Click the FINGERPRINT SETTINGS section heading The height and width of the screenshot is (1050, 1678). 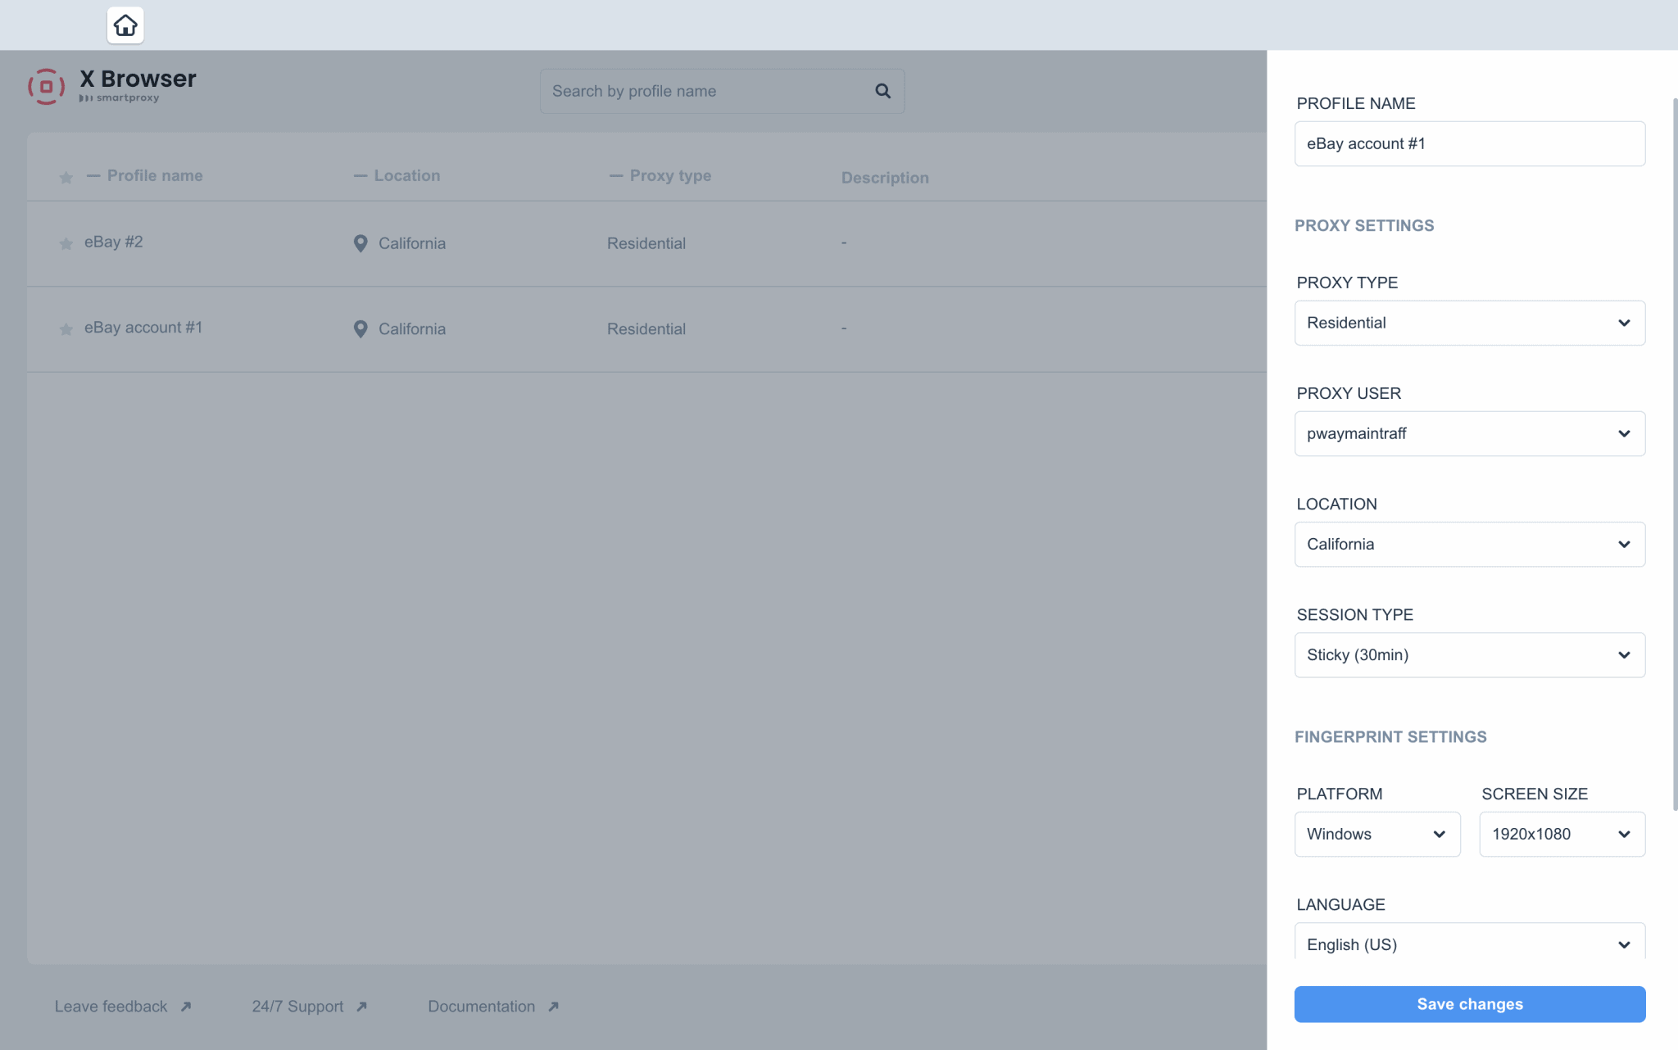click(1390, 736)
